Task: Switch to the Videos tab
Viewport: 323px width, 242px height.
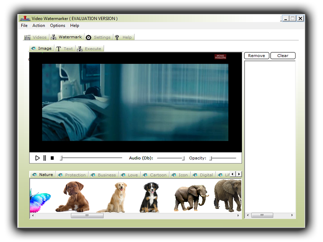Action: [36, 37]
